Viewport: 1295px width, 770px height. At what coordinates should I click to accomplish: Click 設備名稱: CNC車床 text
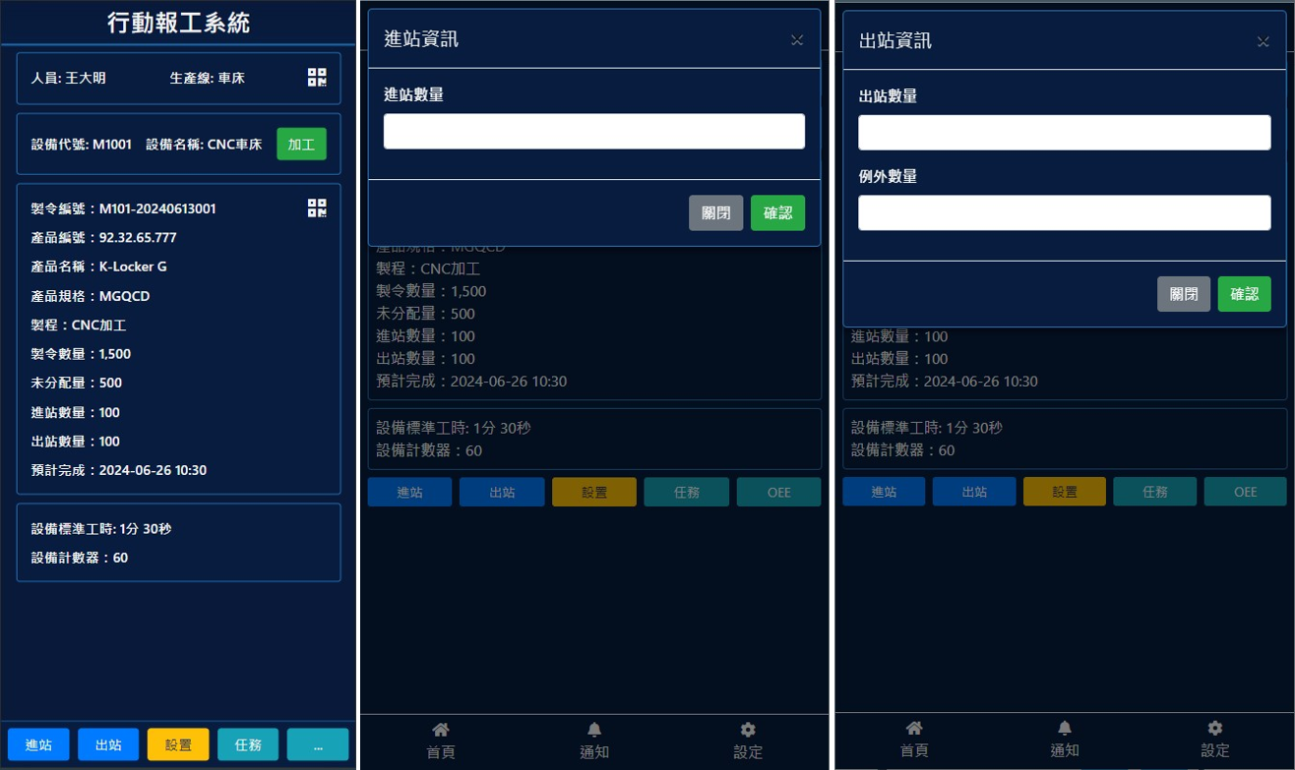pyautogui.click(x=204, y=145)
